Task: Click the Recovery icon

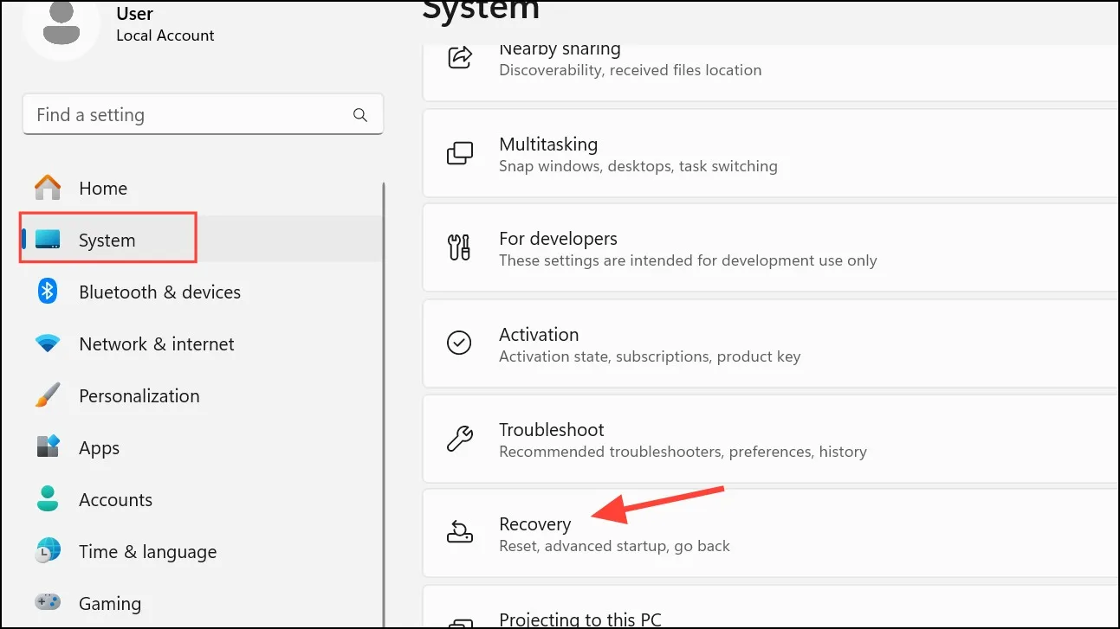Action: click(459, 533)
